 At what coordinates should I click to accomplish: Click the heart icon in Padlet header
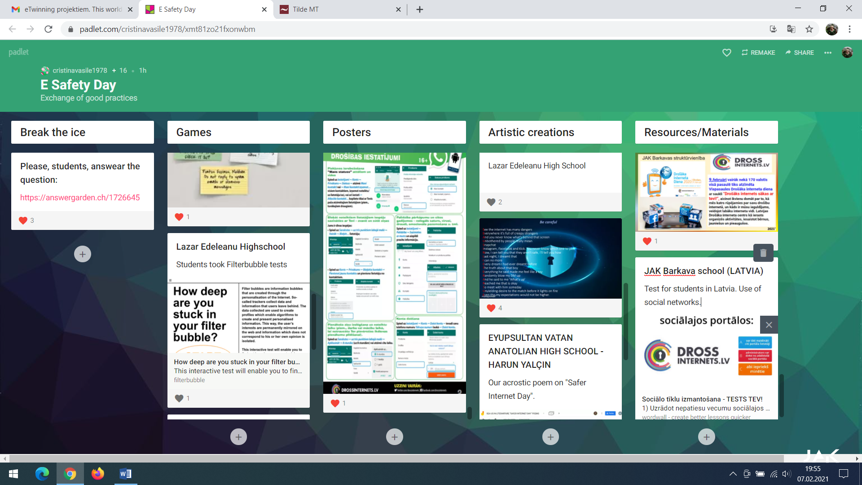tap(726, 53)
